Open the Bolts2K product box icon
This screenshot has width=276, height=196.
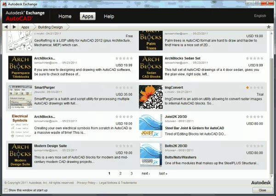151,155
